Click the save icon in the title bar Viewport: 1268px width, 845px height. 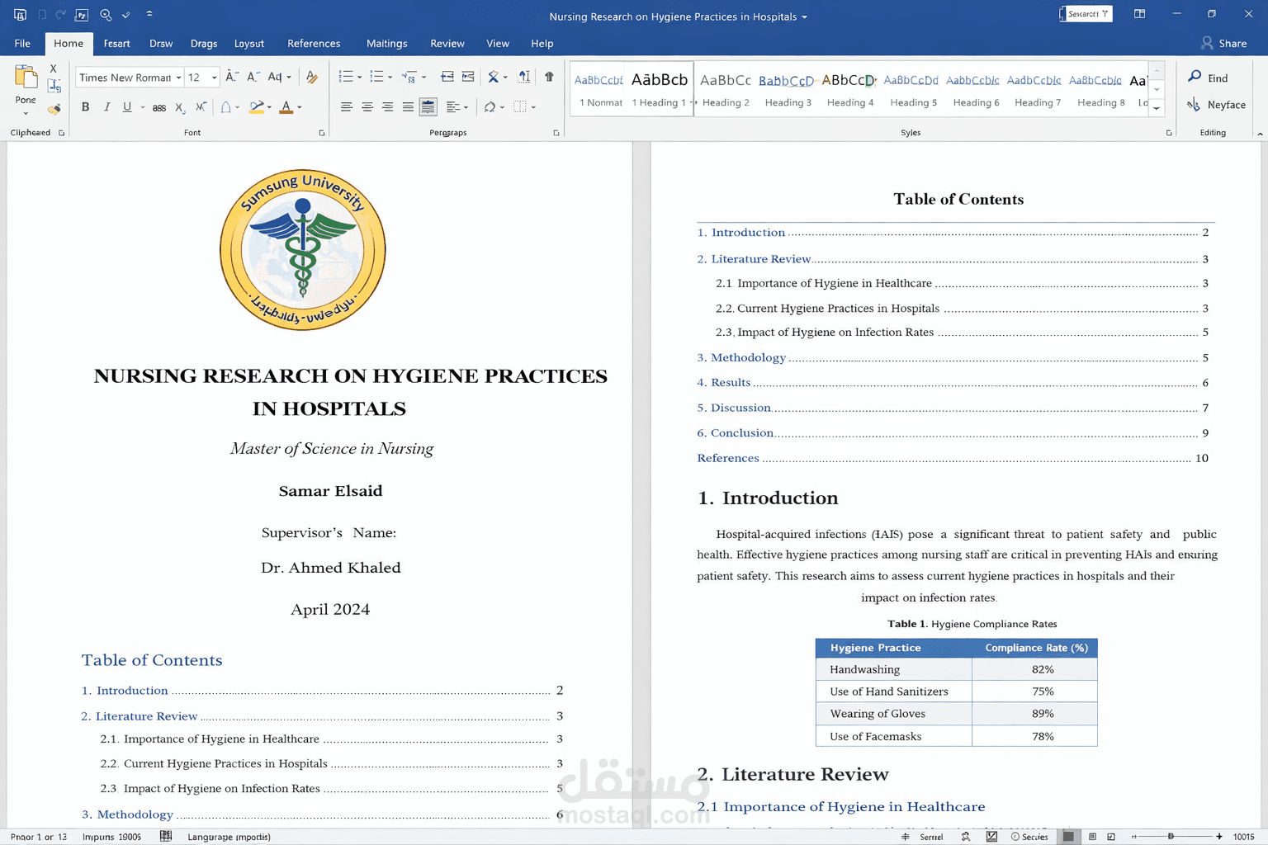(x=20, y=15)
